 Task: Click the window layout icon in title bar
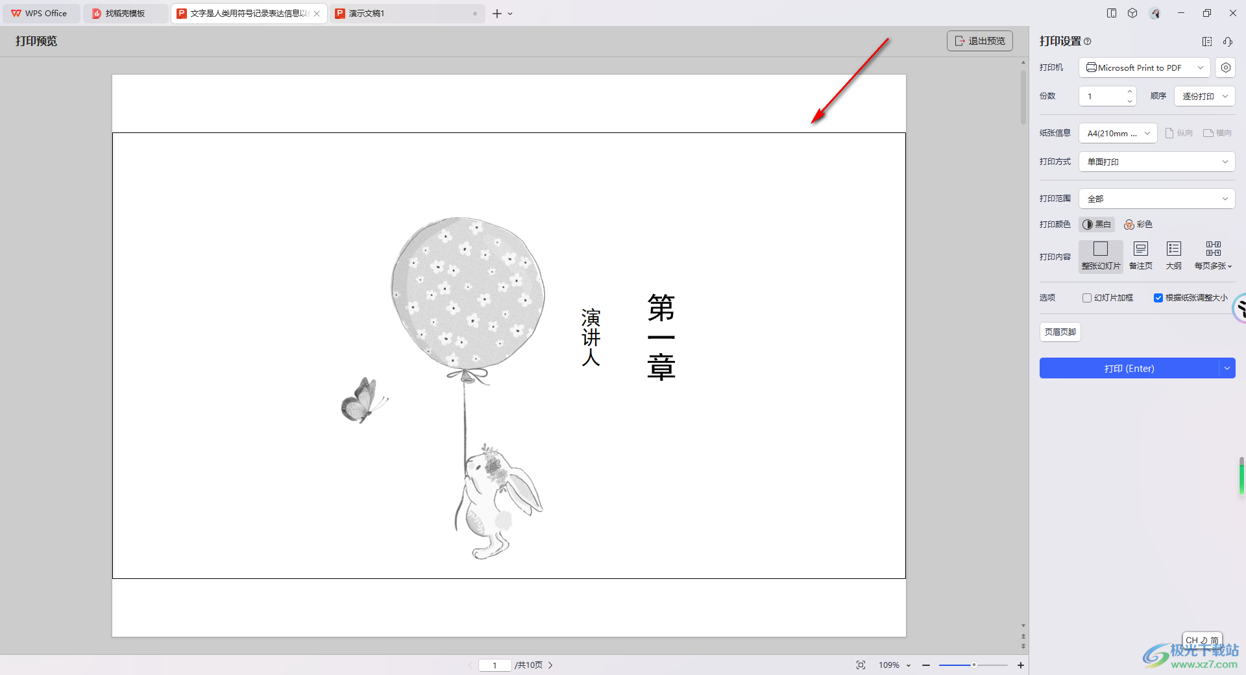tap(1112, 13)
